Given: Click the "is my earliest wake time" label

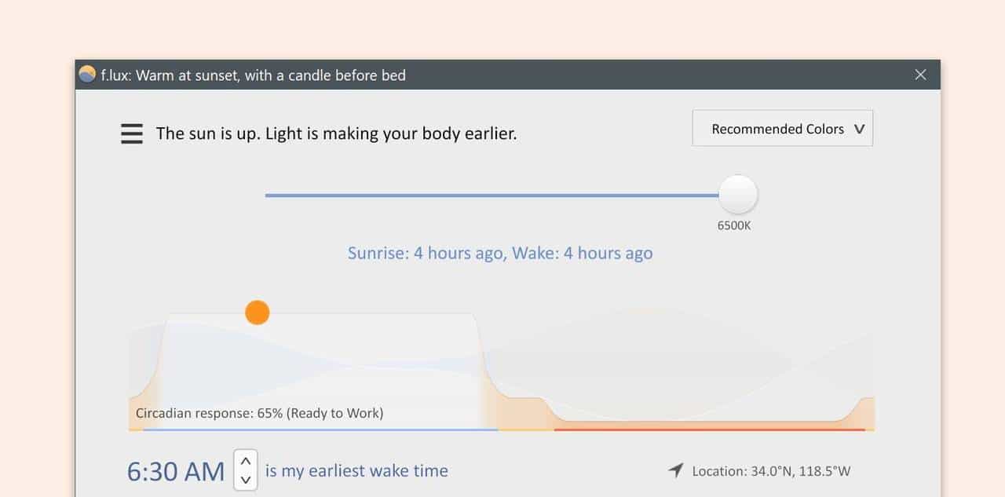Looking at the screenshot, I should 356,471.
